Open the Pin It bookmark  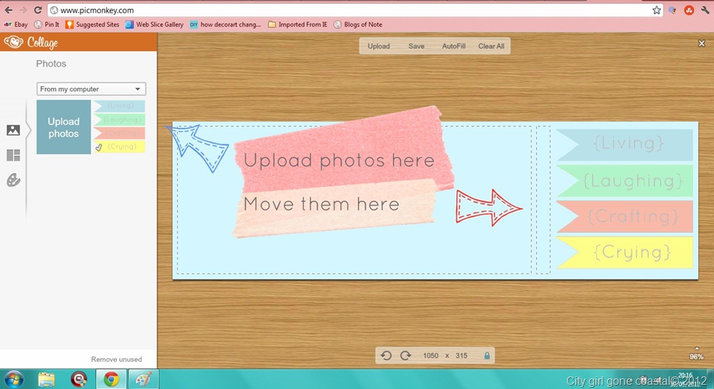coord(47,24)
